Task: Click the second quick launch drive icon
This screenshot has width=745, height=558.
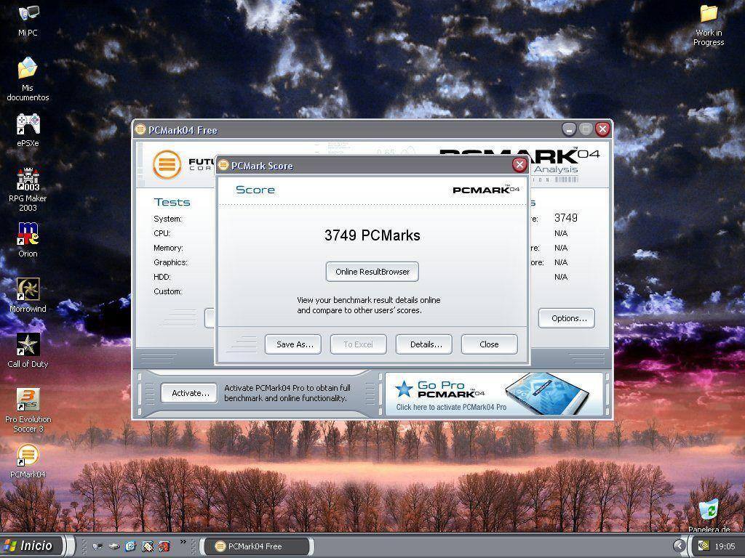Action: (114, 546)
